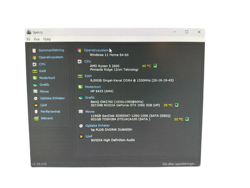Click the Ljud speaker icon in summary panel
The image size is (250, 188).
[81, 136]
